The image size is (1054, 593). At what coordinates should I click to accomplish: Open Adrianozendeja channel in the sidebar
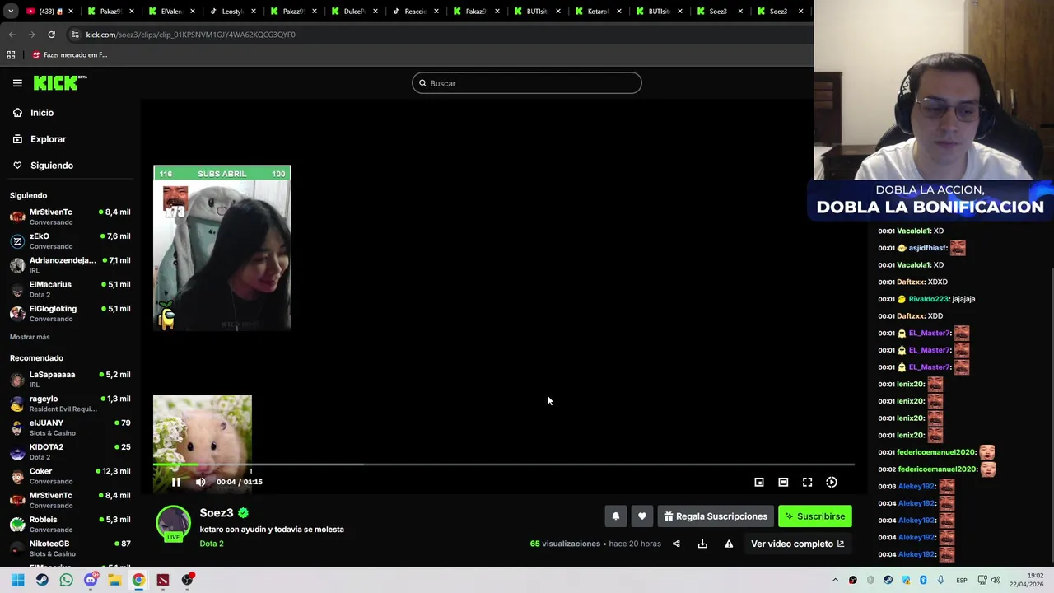70,264
